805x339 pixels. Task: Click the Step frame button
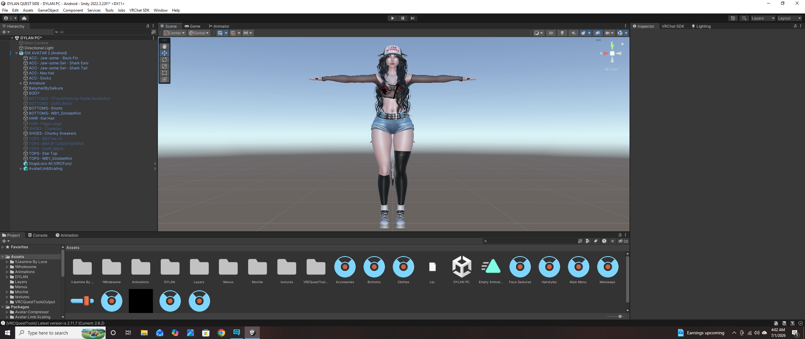tap(412, 18)
